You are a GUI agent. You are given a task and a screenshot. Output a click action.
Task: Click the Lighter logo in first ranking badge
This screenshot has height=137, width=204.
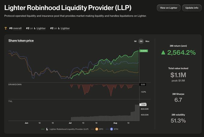pyautogui.click(x=35, y=28)
